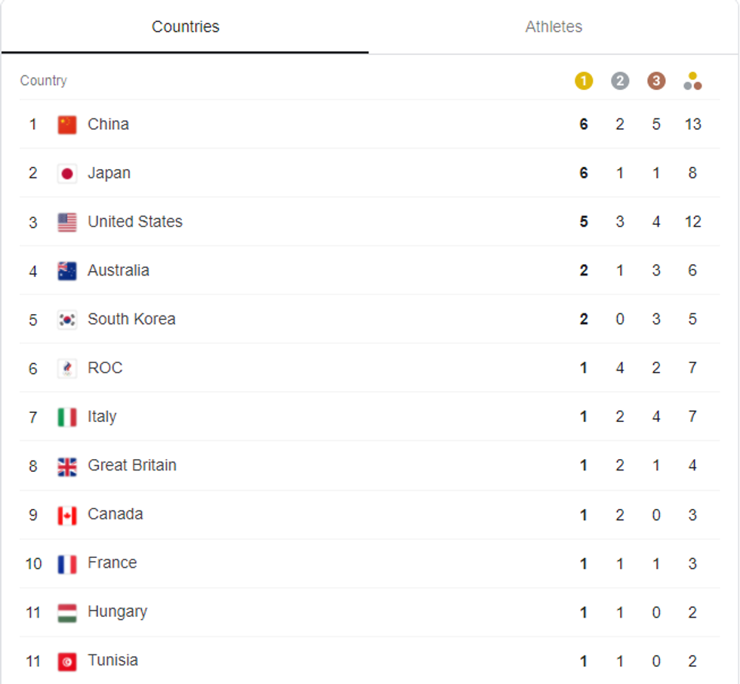Click the United States flag icon
The height and width of the screenshot is (684, 740).
pyautogui.click(x=67, y=222)
